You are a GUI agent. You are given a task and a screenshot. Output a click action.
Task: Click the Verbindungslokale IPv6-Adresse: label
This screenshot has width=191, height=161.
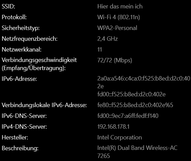(x=44, y=105)
